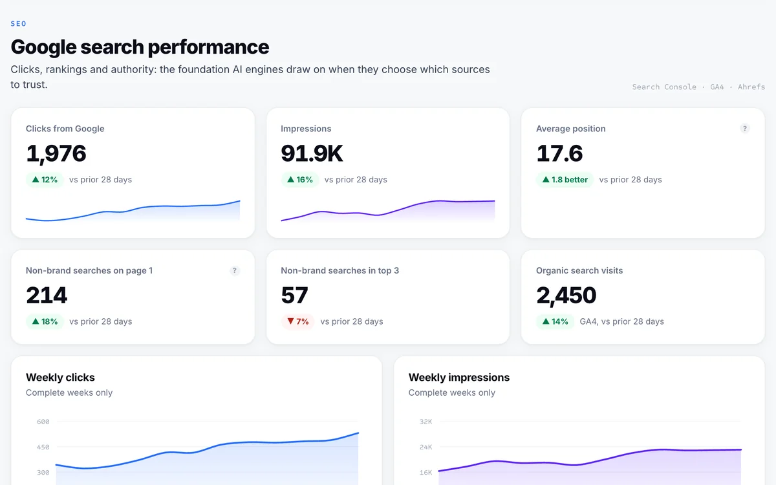Select the Clicks from Google label
Screen dimensions: 776x485
65,129
